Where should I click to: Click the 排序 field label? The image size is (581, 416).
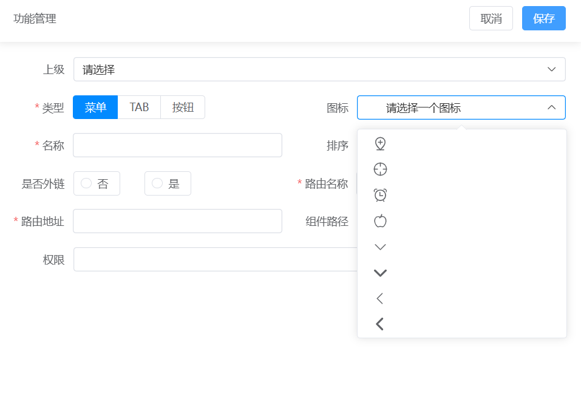(x=338, y=146)
